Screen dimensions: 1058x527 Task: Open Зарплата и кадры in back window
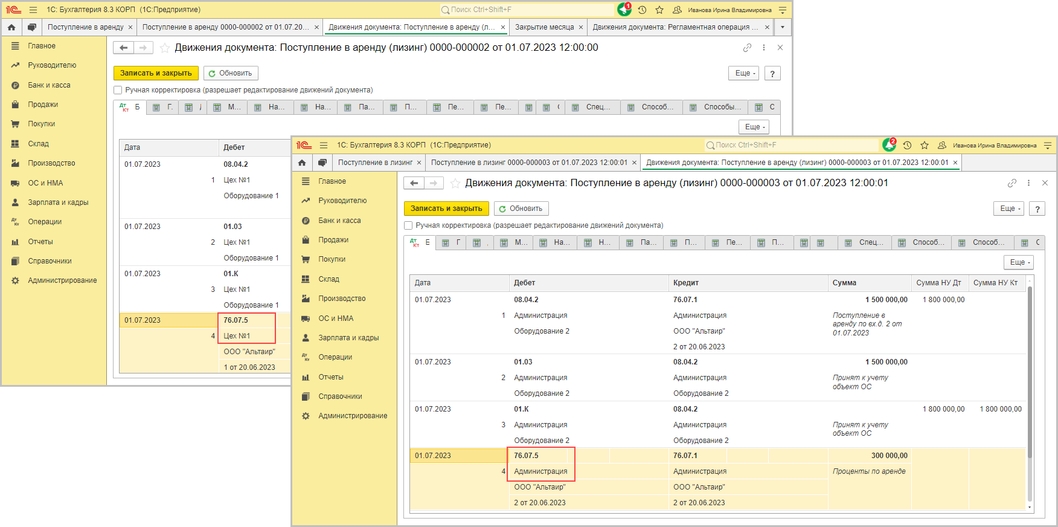tap(58, 202)
